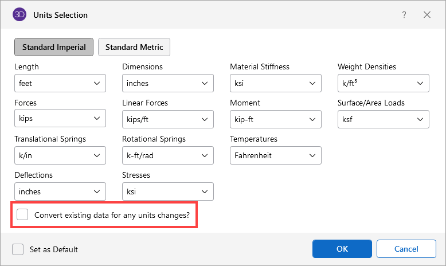Open the Length units dropdown
The width and height of the screenshot is (446, 266).
(60, 83)
